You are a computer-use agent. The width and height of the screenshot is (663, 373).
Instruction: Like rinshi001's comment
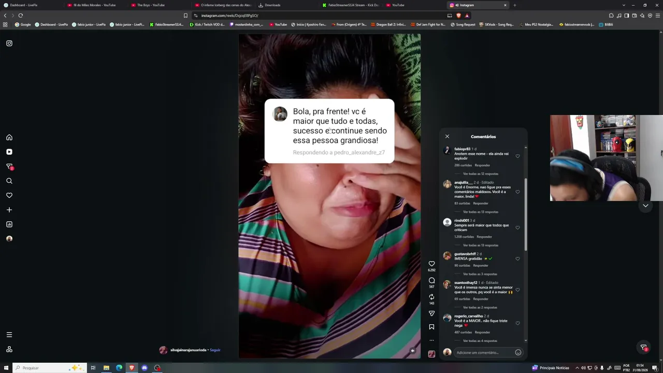pos(517,227)
